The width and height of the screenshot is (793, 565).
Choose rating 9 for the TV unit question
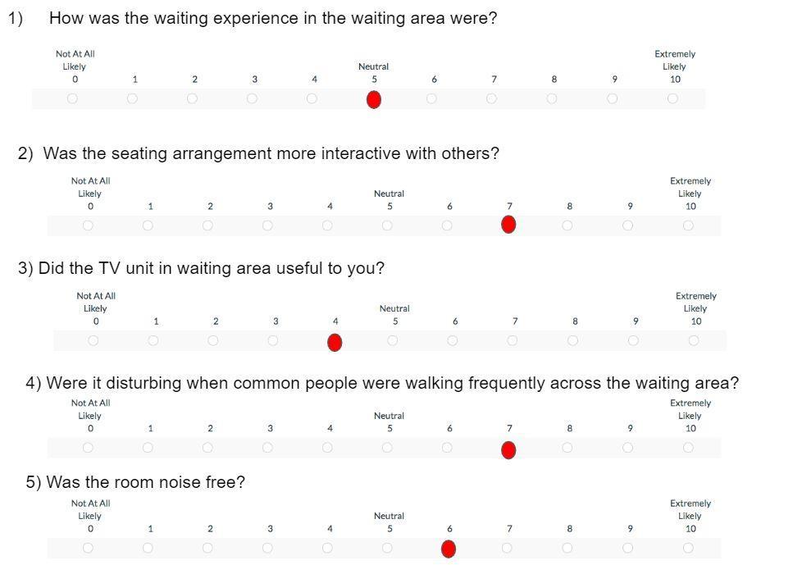coord(633,341)
